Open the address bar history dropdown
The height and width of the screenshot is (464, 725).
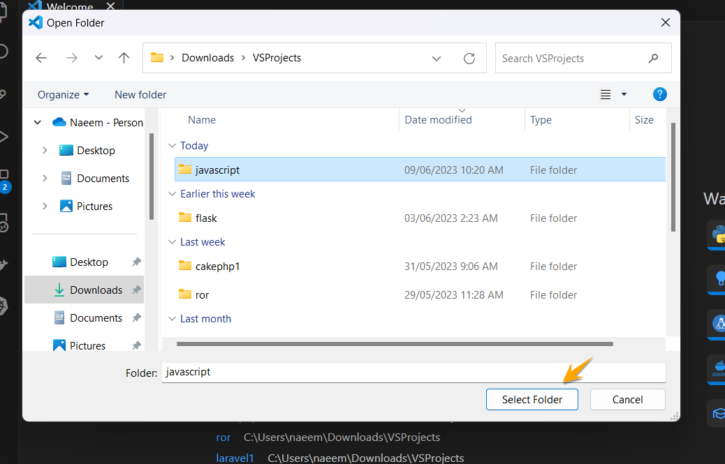coord(436,58)
